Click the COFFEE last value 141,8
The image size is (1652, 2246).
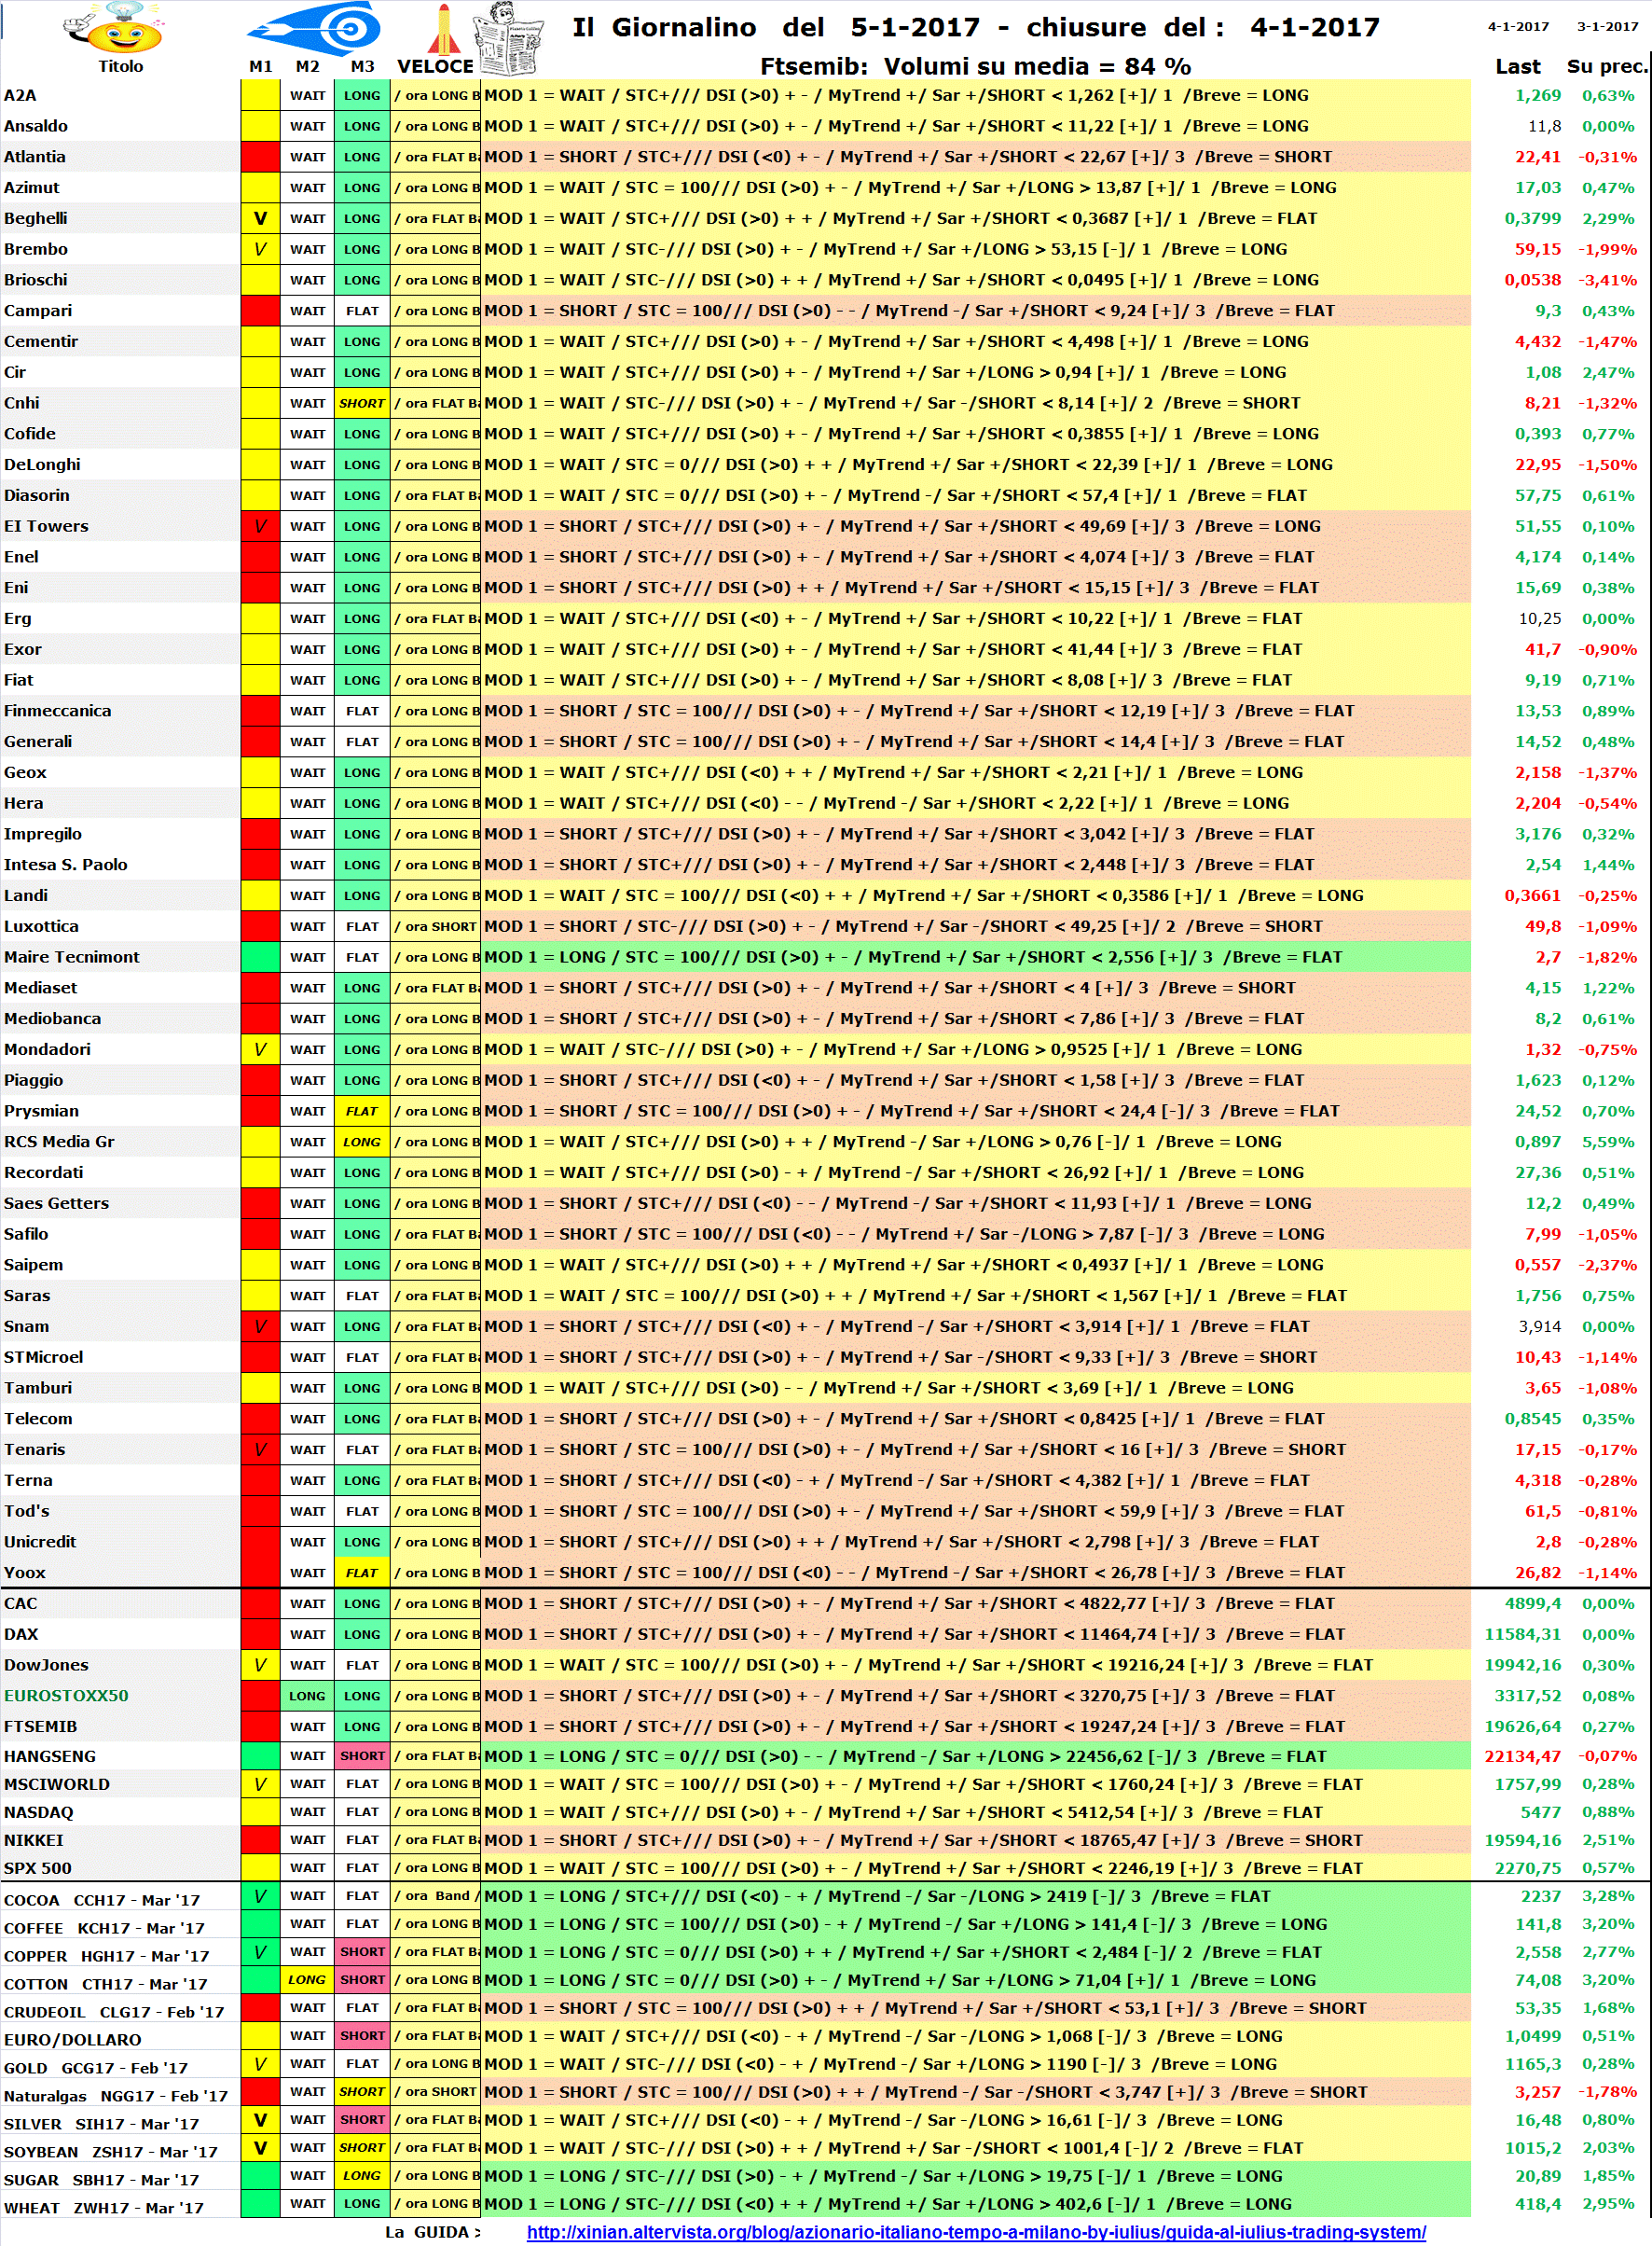tap(1537, 1924)
